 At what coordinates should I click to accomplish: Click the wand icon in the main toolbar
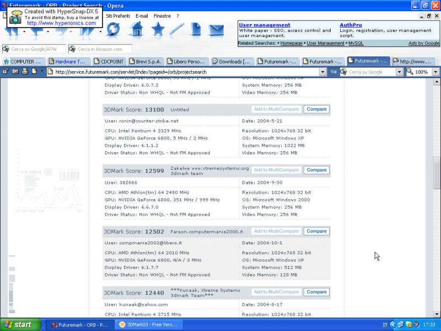click(177, 29)
